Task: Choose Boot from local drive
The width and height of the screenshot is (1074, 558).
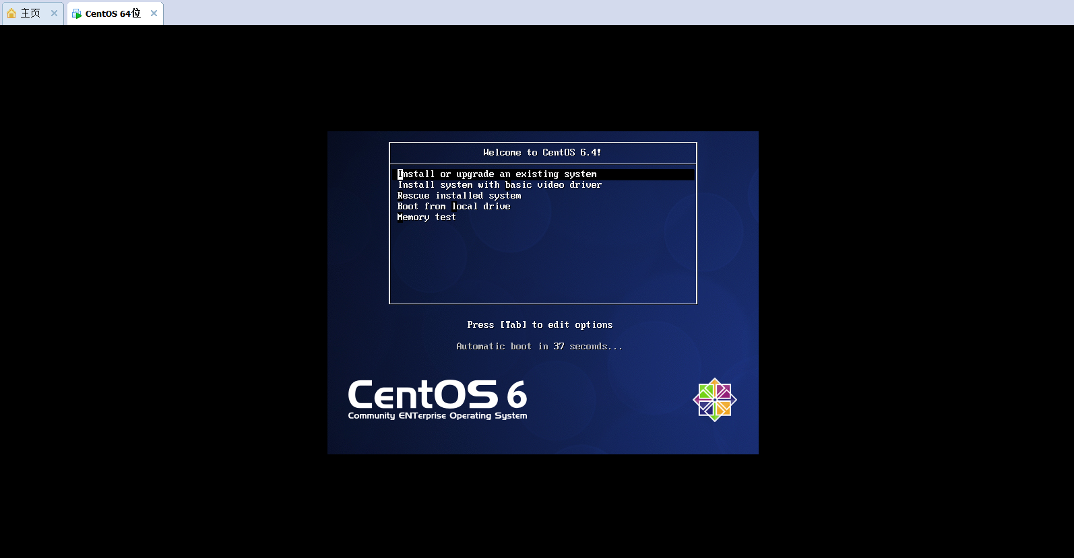Action: [x=453, y=207]
